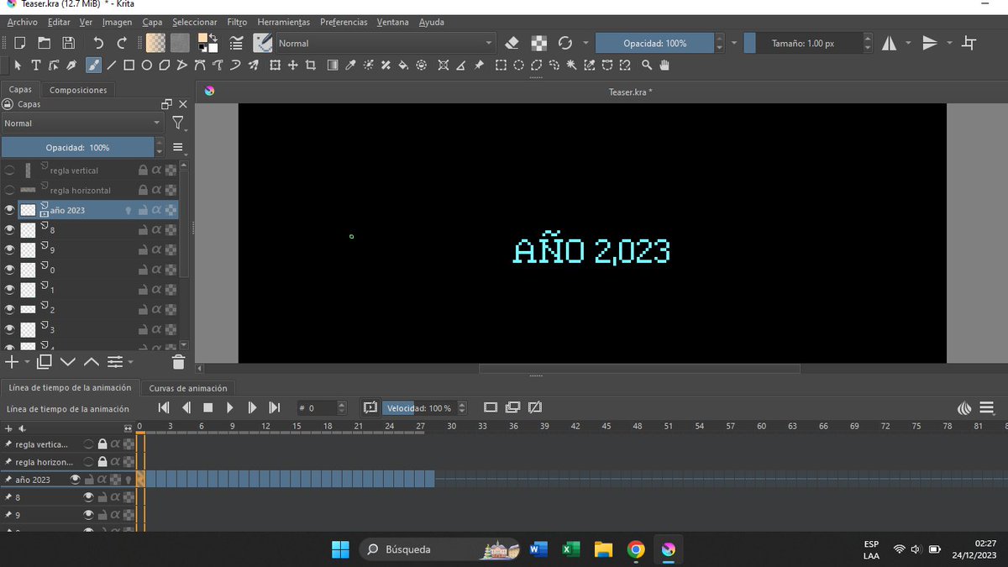Screen dimensions: 1008x567
Task: Switch to the Curvas de animación tab
Action: (x=188, y=388)
